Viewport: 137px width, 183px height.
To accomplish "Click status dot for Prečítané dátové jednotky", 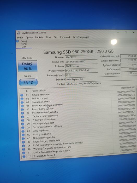I will pos(22,113).
